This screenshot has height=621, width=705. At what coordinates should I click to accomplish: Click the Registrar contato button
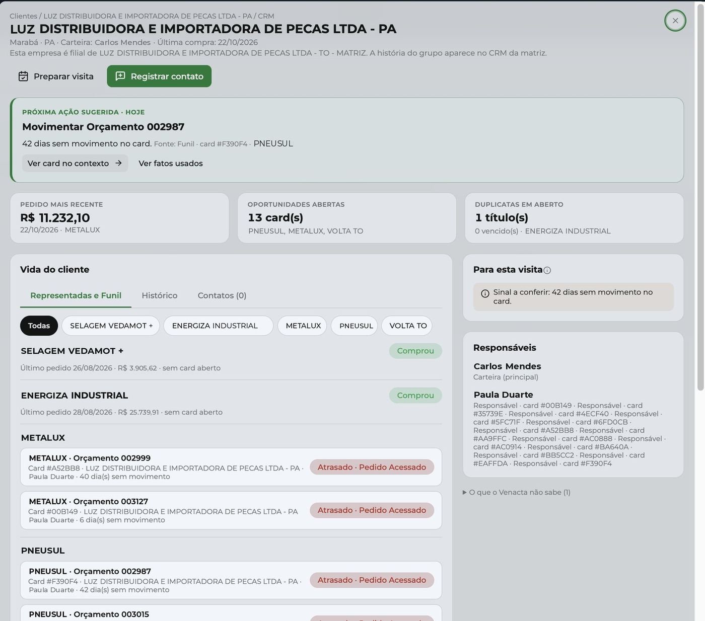pyautogui.click(x=159, y=76)
